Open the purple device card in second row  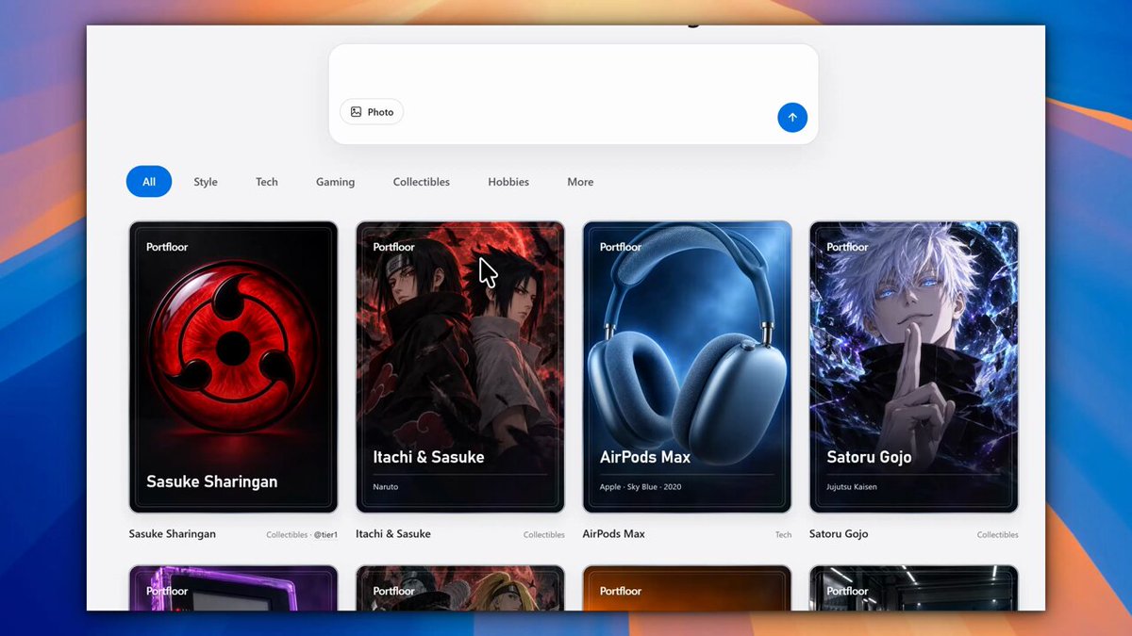coord(233,588)
